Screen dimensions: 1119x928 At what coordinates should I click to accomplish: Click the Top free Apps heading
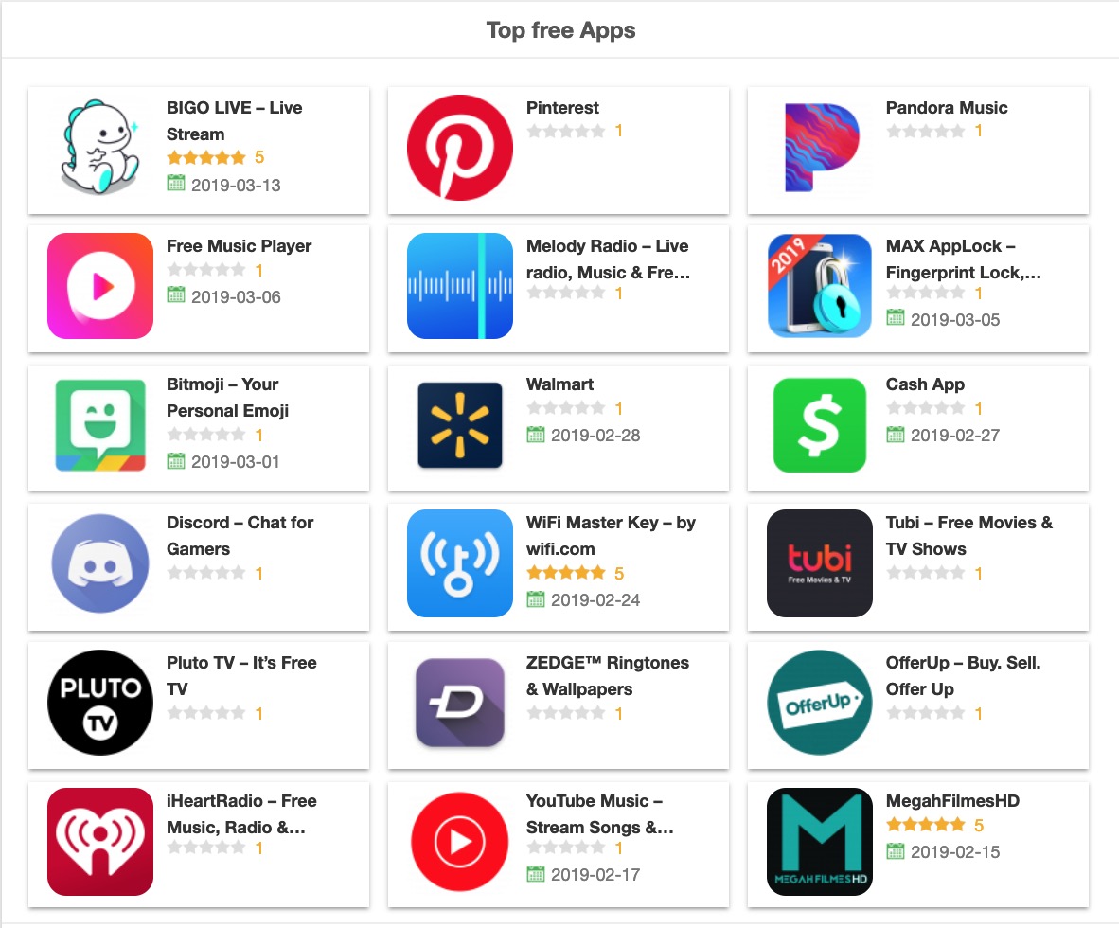561,30
